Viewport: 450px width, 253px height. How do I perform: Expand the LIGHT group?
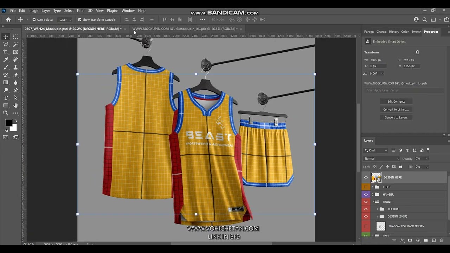pyautogui.click(x=373, y=187)
